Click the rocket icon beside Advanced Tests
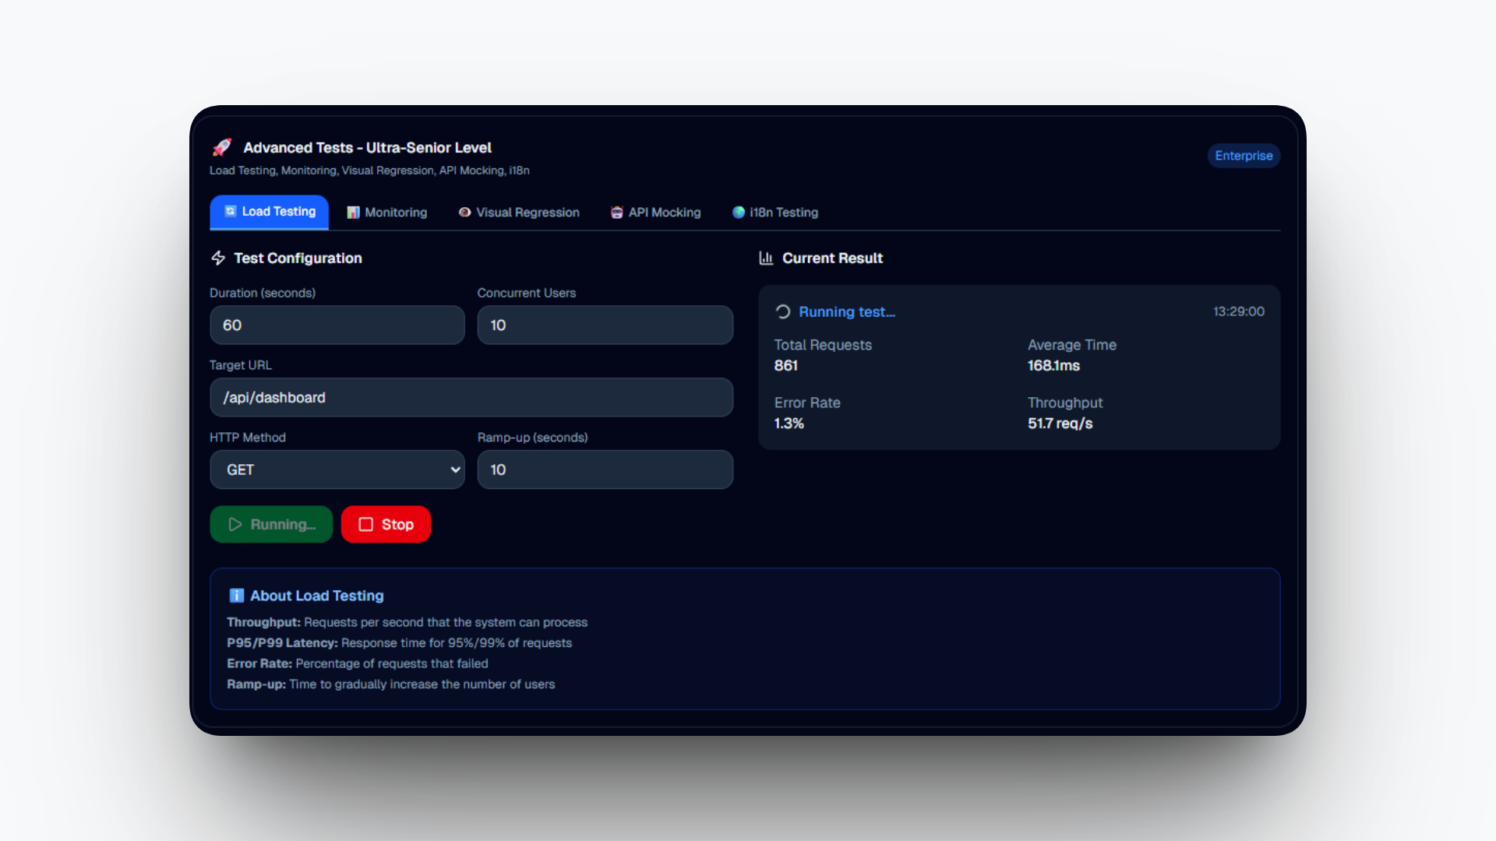The width and height of the screenshot is (1496, 841). tap(222, 147)
